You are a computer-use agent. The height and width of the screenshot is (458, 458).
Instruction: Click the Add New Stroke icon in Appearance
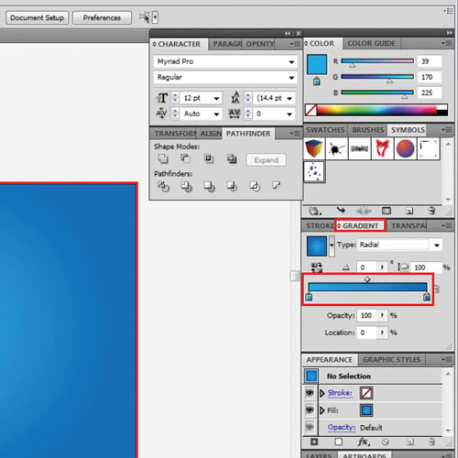(314, 442)
